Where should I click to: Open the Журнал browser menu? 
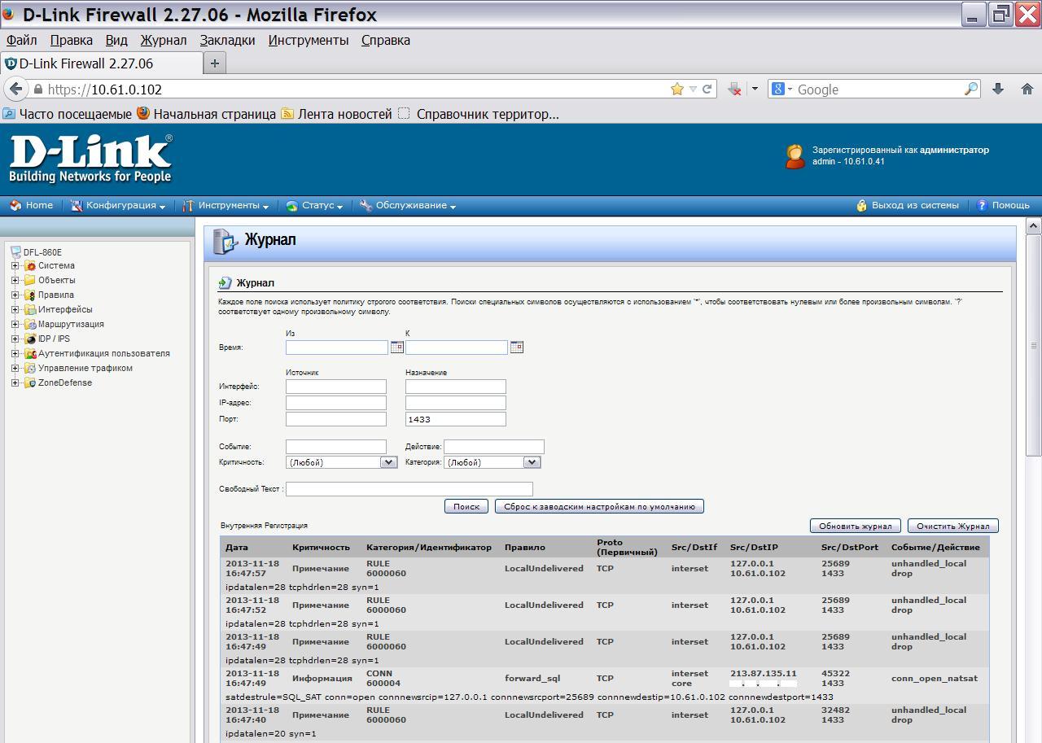163,40
